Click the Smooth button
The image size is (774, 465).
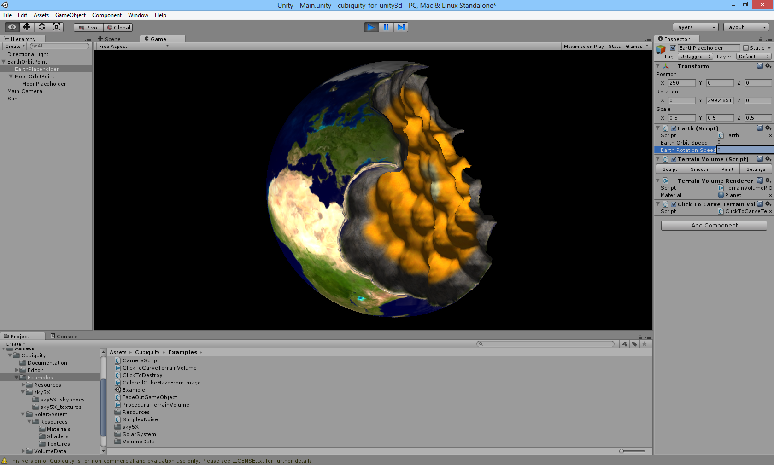[x=699, y=169]
